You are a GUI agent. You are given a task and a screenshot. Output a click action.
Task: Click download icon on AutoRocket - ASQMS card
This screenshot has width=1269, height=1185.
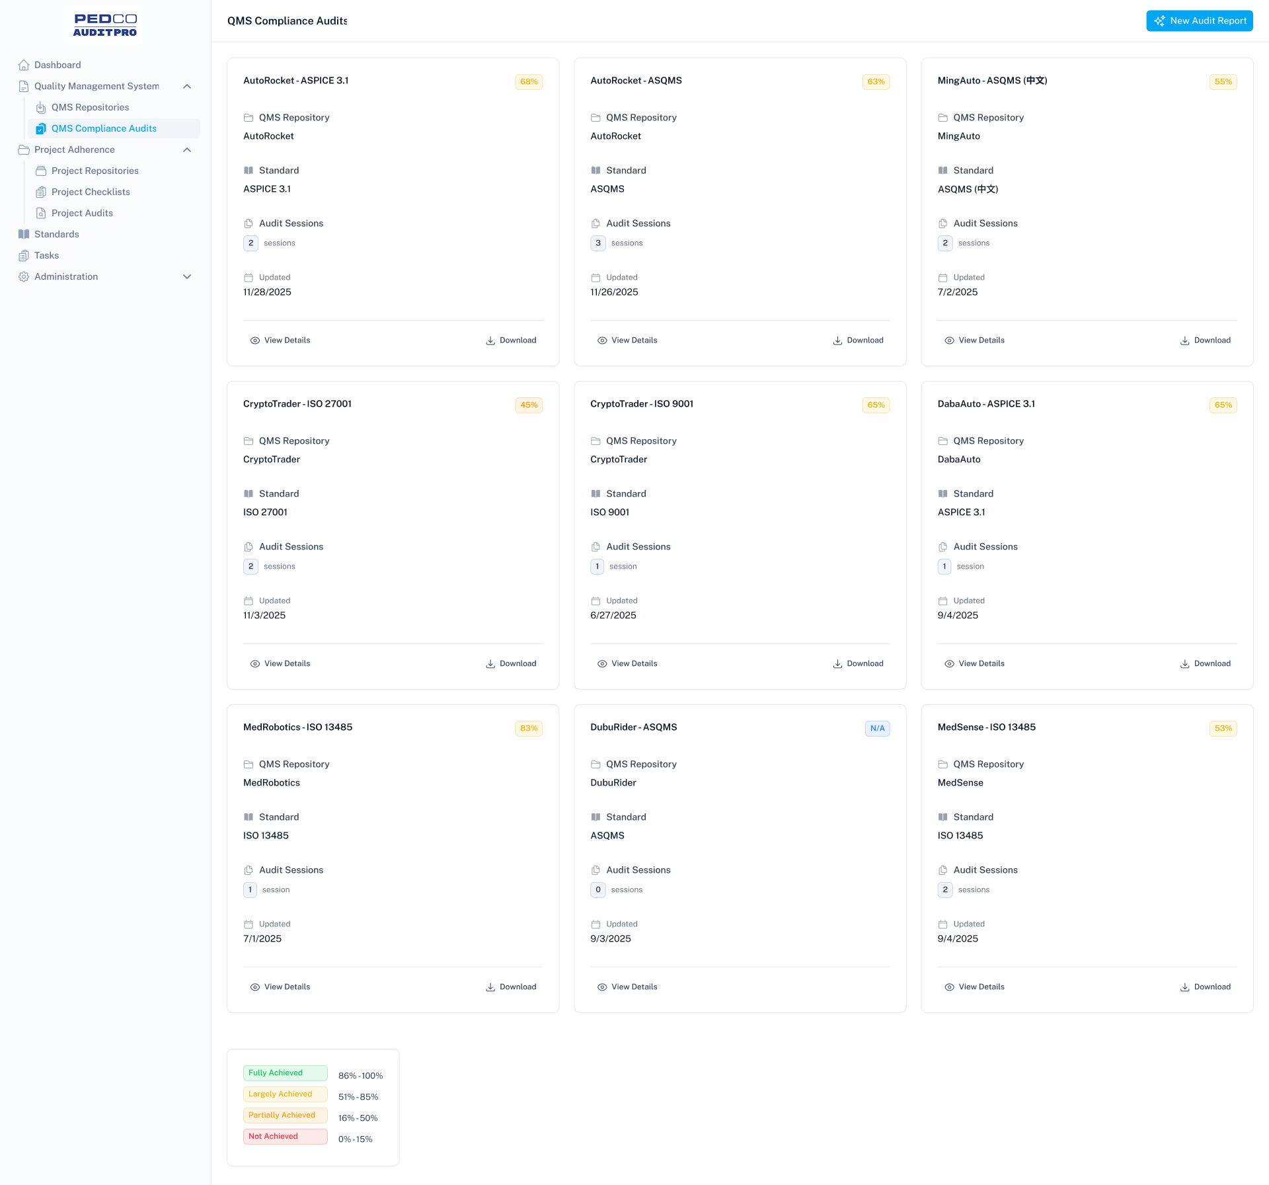click(x=837, y=341)
